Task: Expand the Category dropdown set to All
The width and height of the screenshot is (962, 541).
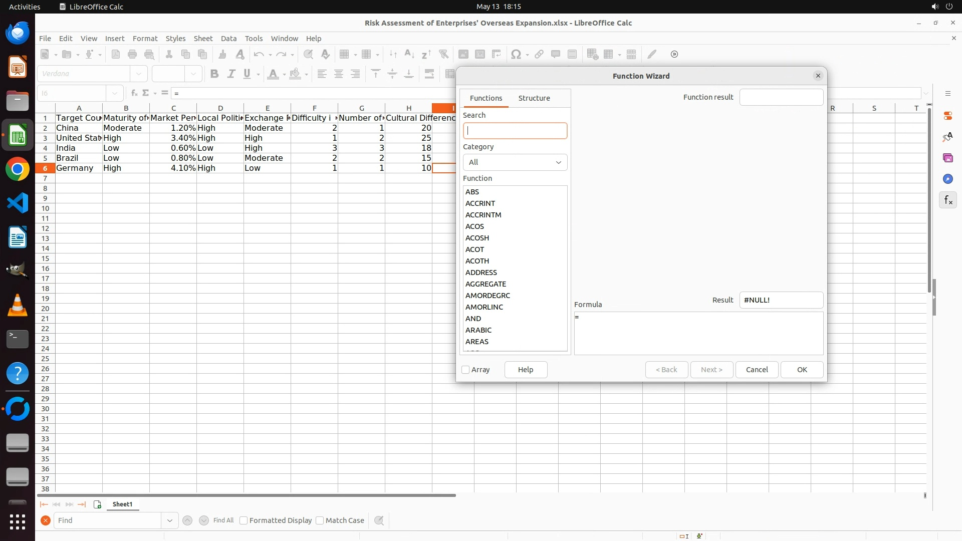Action: (x=515, y=162)
